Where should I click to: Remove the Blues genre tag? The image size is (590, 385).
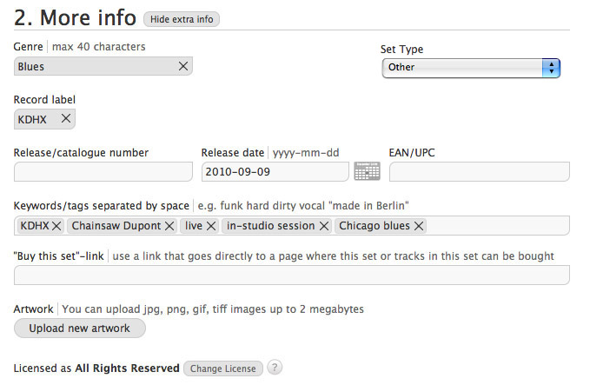pyautogui.click(x=183, y=67)
